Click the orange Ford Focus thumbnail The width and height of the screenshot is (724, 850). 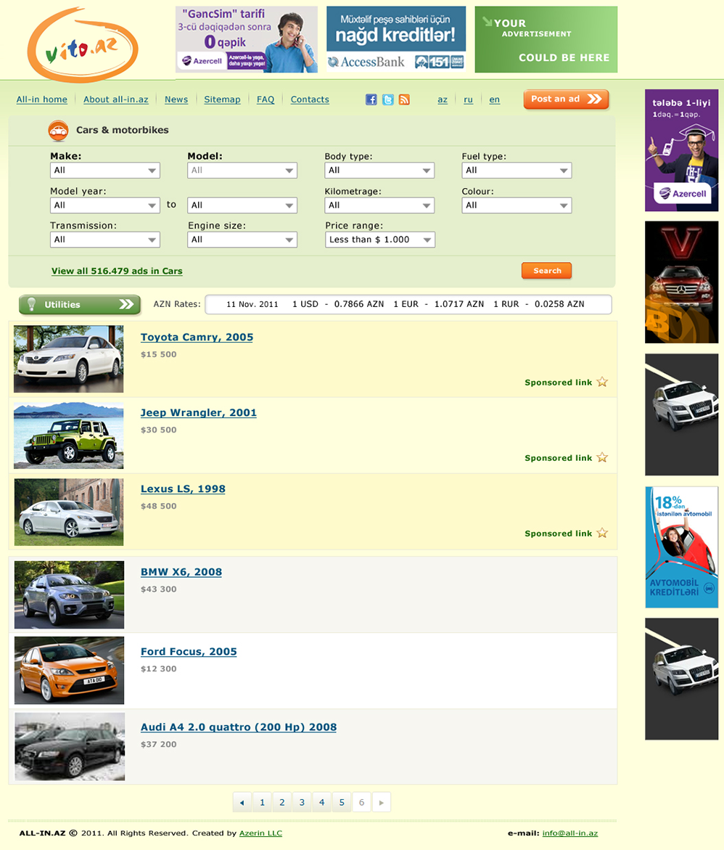pos(69,671)
